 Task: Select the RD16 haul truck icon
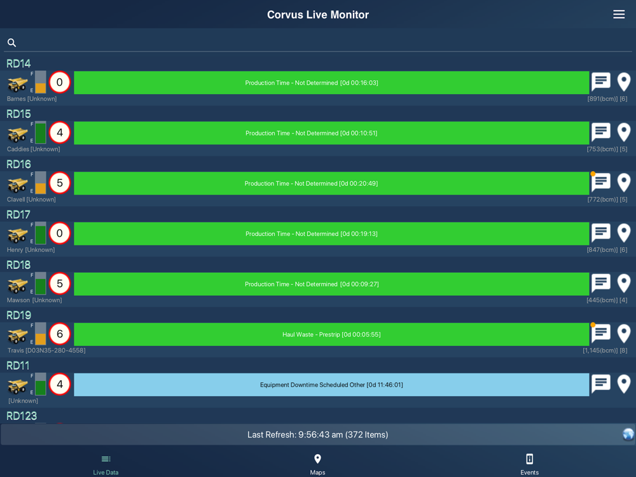pyautogui.click(x=17, y=184)
